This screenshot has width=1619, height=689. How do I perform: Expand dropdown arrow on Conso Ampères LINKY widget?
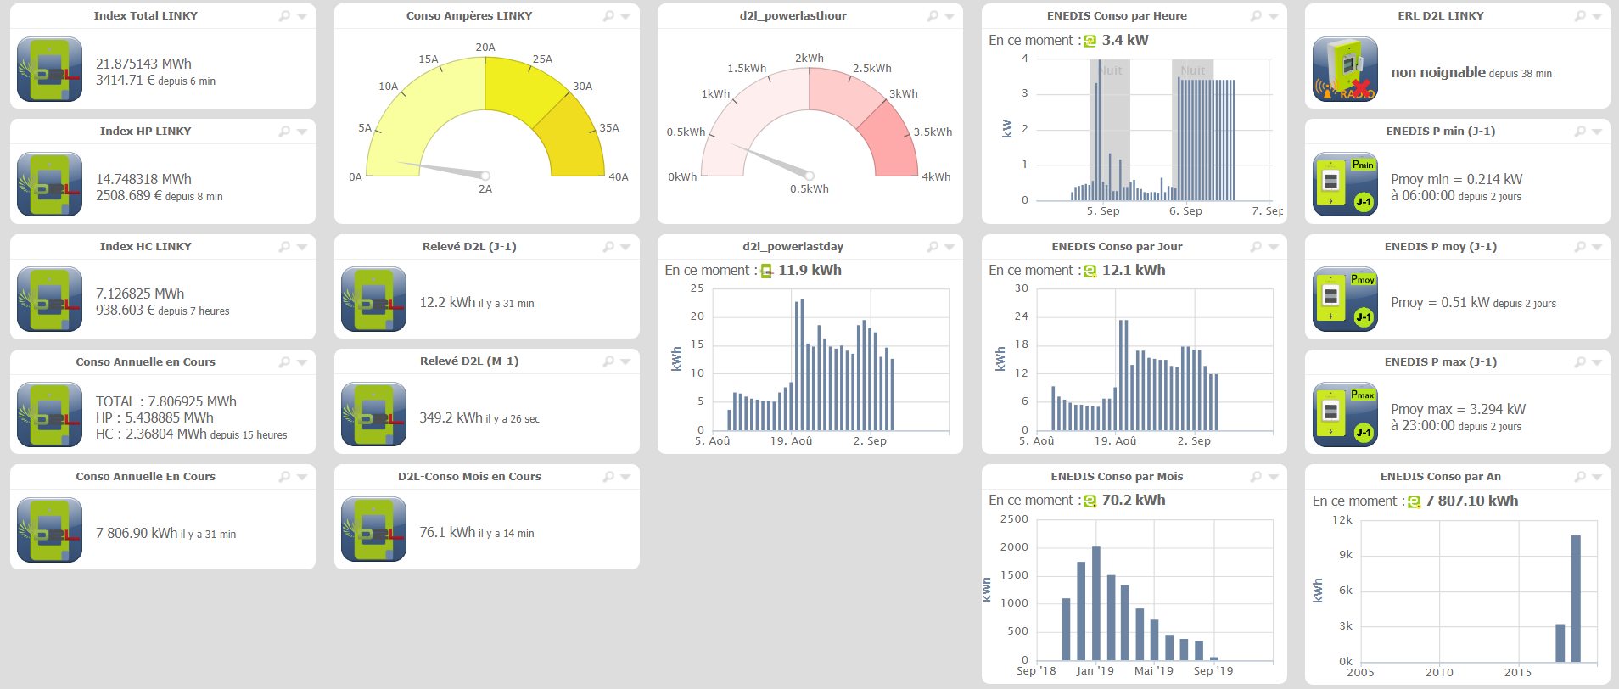click(x=625, y=17)
